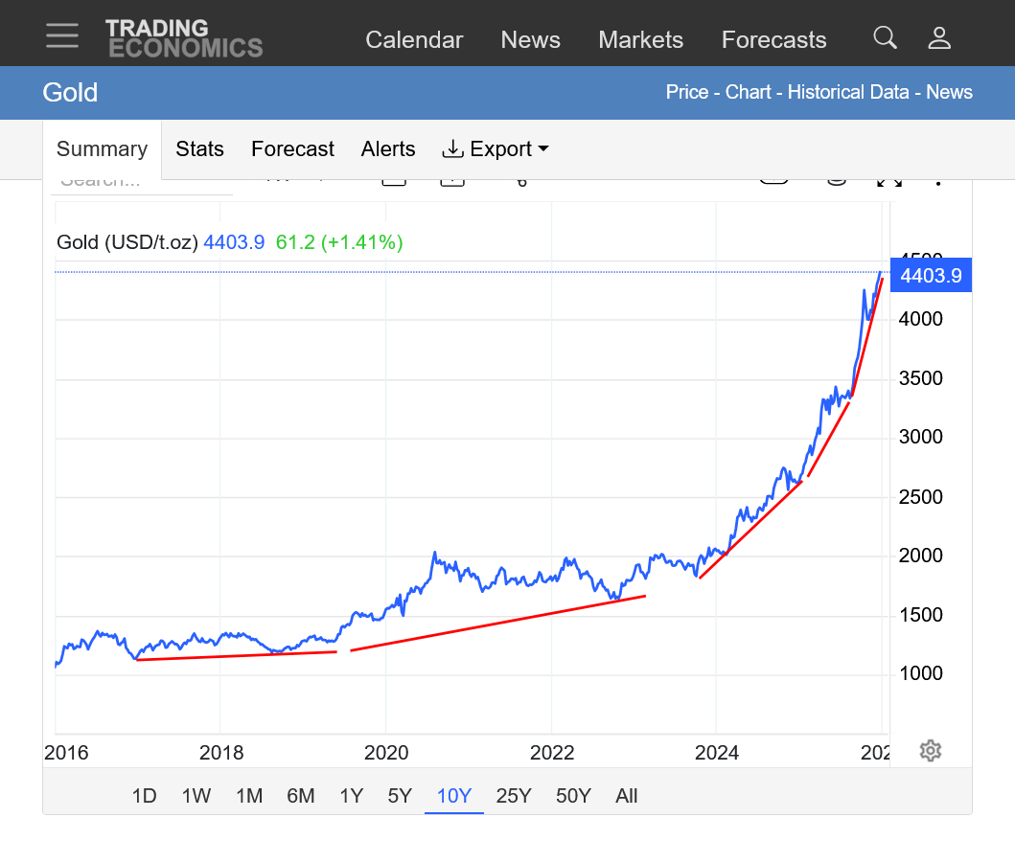Open the hamburger navigation menu

pyautogui.click(x=62, y=35)
